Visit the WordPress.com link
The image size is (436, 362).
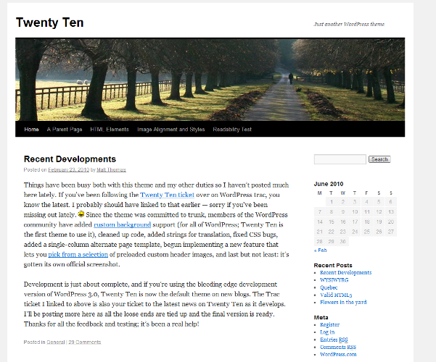338,355
